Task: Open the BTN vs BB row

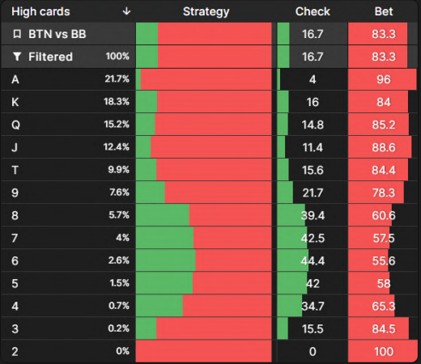Action: point(210,34)
